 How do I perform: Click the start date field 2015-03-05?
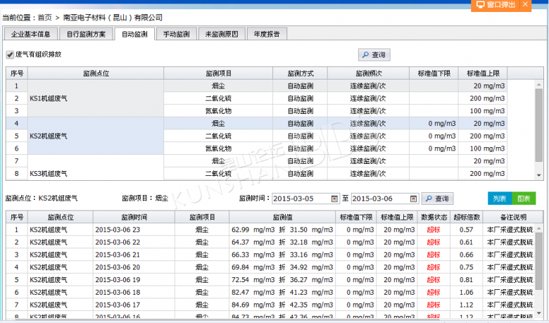coord(298,199)
